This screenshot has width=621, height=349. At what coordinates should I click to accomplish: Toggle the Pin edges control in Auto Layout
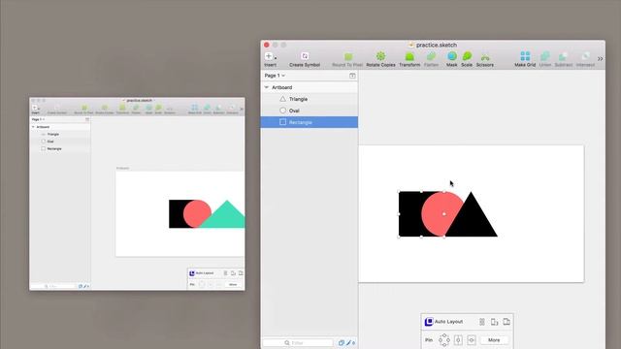point(444,340)
